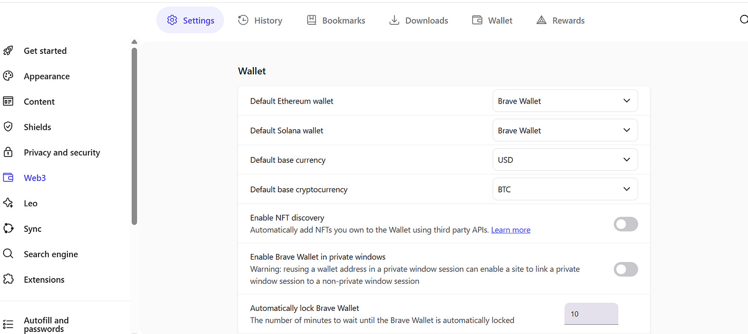Screen dimensions: 748x334
Task: Click the Extensions puzzle icon
Action: pos(8,279)
